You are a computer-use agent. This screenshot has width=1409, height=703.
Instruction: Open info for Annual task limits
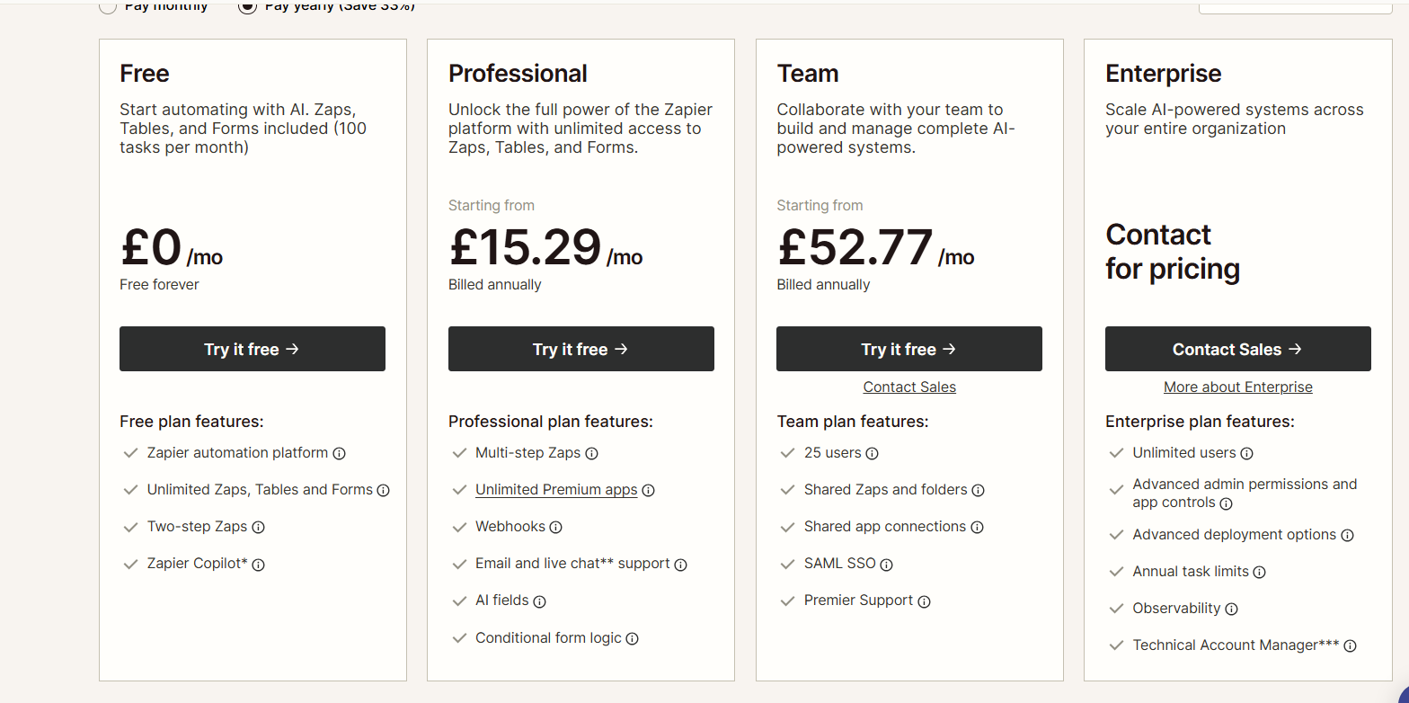(x=1260, y=572)
